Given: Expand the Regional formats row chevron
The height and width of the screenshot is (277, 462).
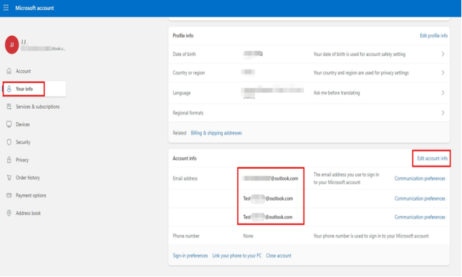Looking at the screenshot, I should pyautogui.click(x=443, y=113).
